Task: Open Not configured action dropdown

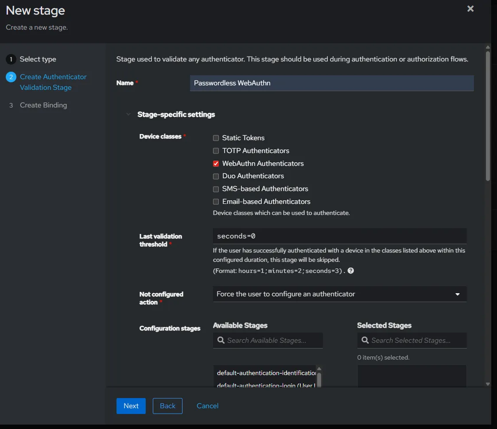Action: coord(339,294)
